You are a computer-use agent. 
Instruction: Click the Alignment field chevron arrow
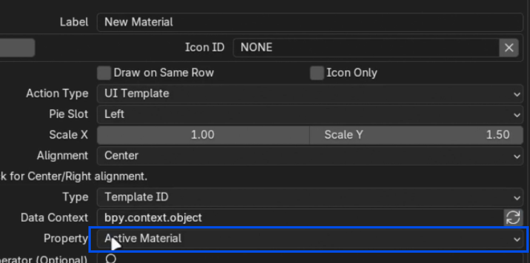coord(517,157)
